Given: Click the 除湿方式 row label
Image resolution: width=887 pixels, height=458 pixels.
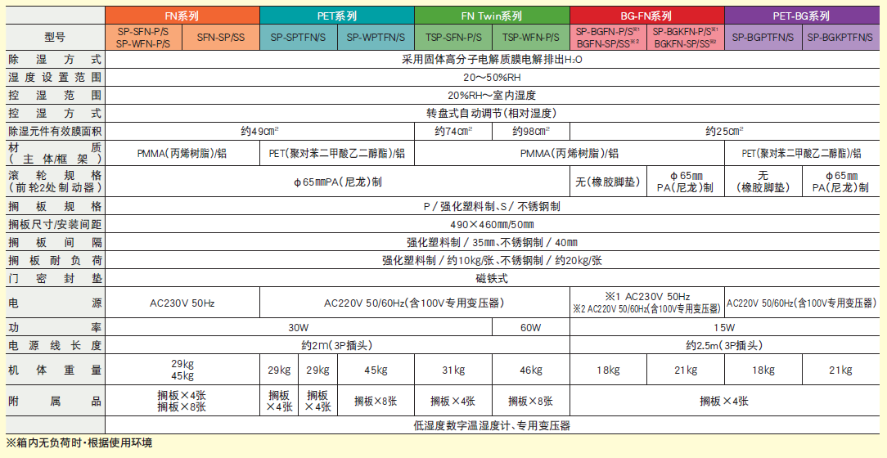Looking at the screenshot, I should click(x=55, y=60).
